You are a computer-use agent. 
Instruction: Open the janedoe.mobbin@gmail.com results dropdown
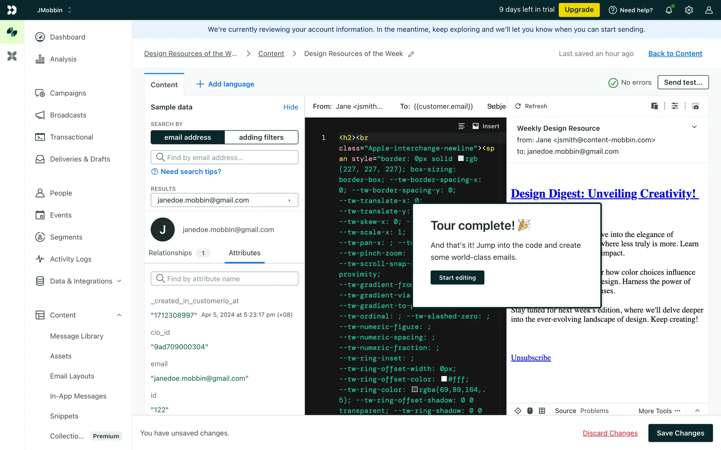coord(224,200)
